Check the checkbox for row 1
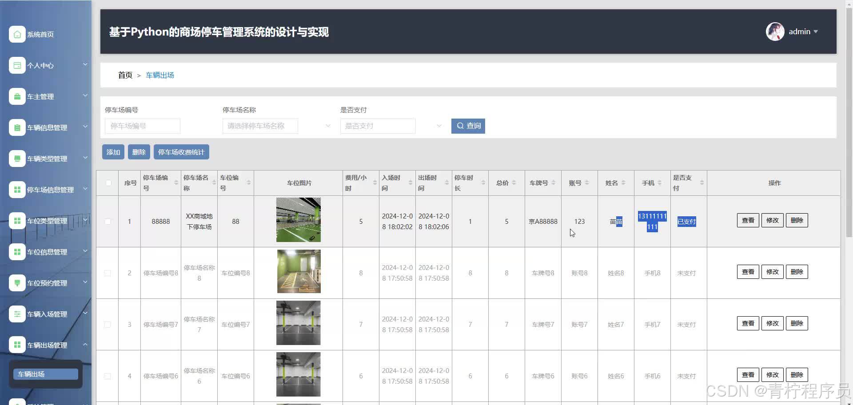The image size is (853, 405). coord(108,222)
